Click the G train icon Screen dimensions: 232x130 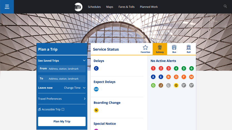click(x=153, y=85)
